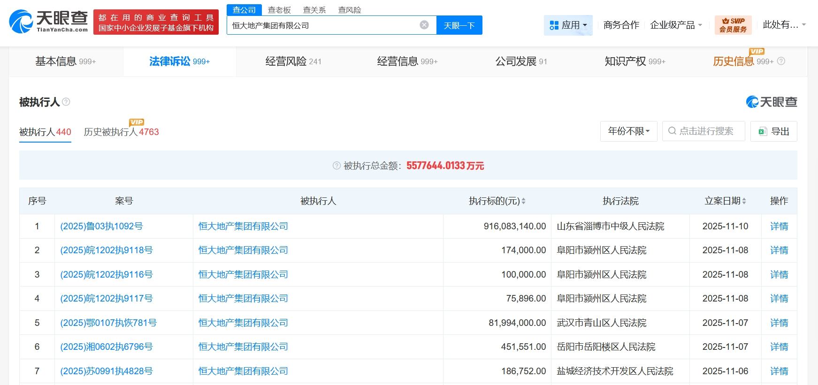The height and width of the screenshot is (385, 818).
Task: Open the 商务合作 link
Action: tap(621, 25)
